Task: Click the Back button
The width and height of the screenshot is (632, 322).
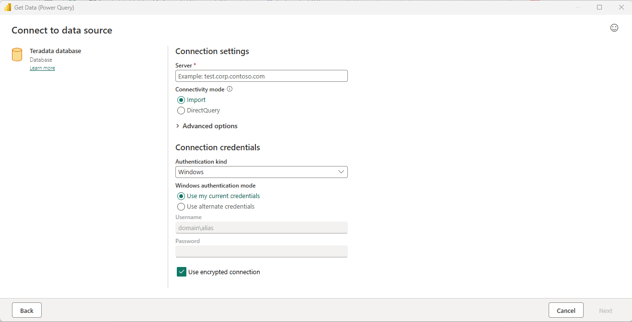Action: pos(27,310)
